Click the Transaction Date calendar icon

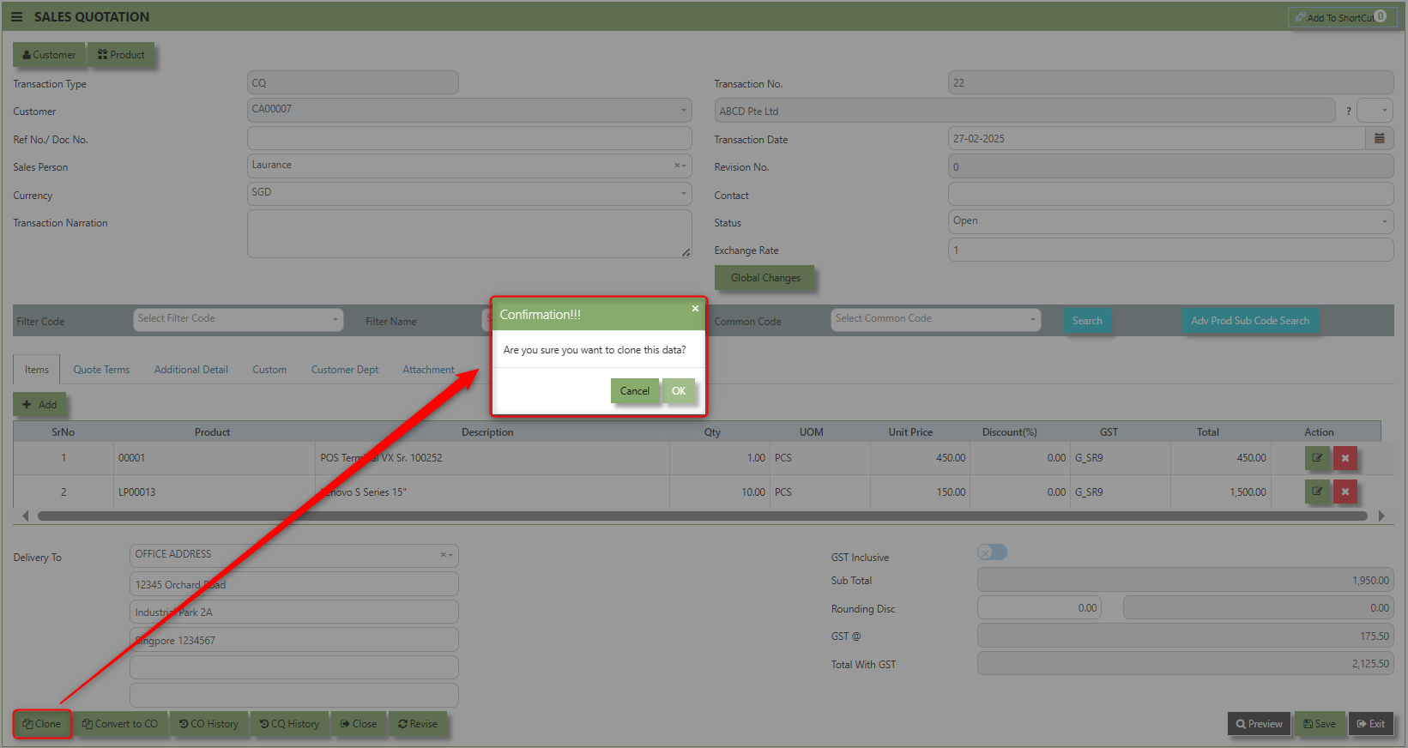[1379, 139]
